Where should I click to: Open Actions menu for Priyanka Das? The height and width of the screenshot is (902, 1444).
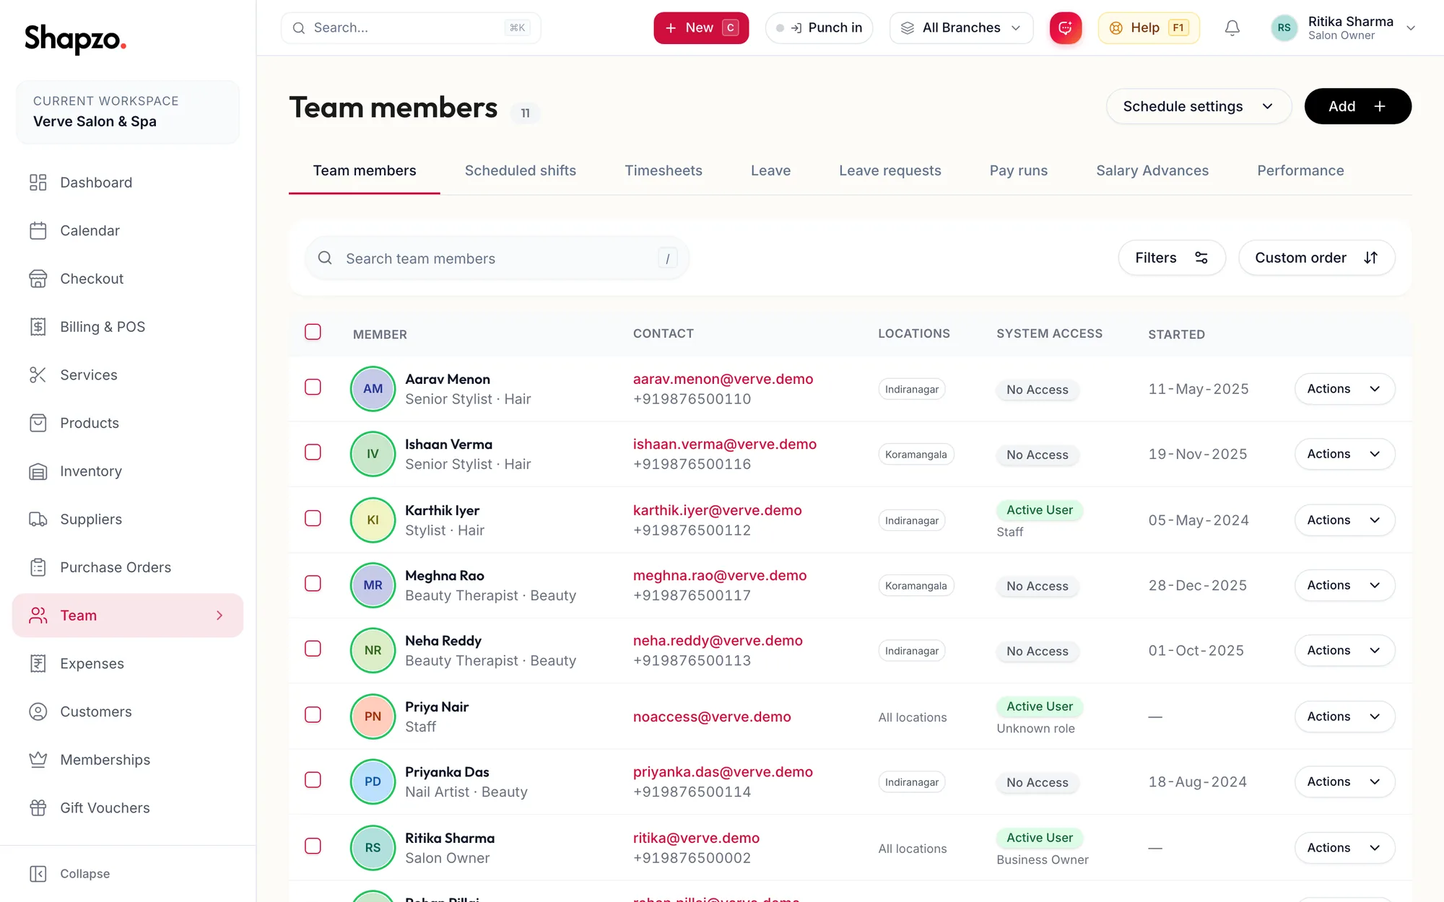pyautogui.click(x=1344, y=781)
